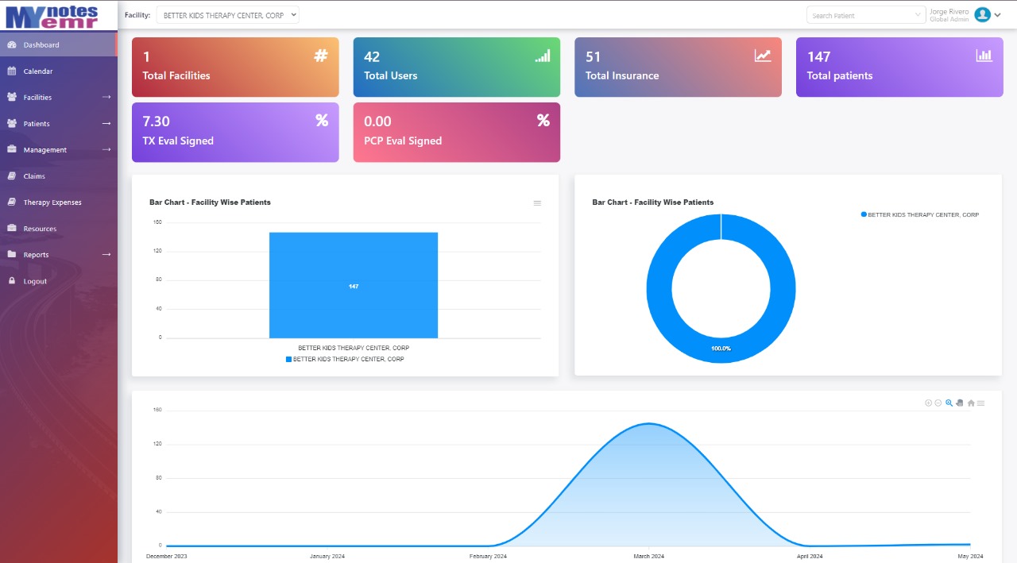This screenshot has width=1017, height=563.
Task: Expand the Management sidebar submenu arrow
Action: point(106,150)
